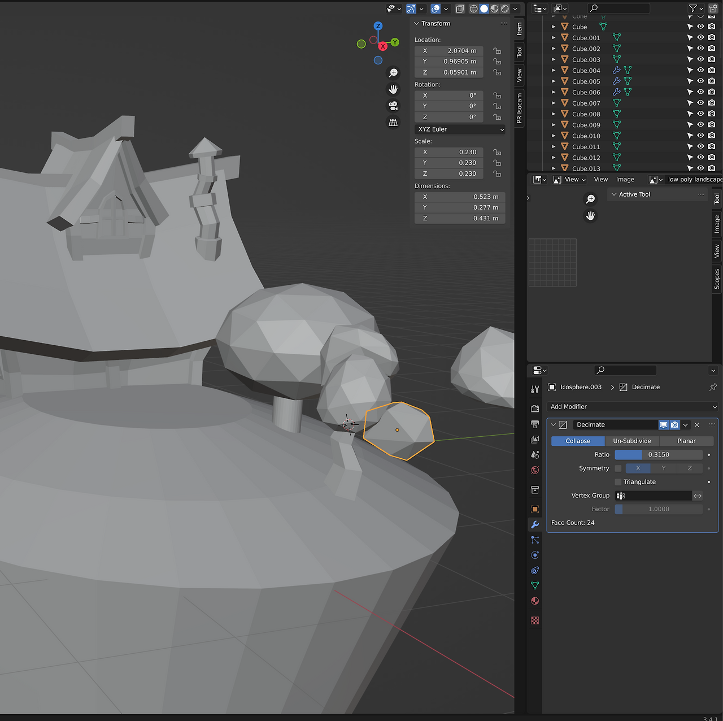Open the Modifiers wrench properties tab
The image size is (723, 721).
coord(535,524)
